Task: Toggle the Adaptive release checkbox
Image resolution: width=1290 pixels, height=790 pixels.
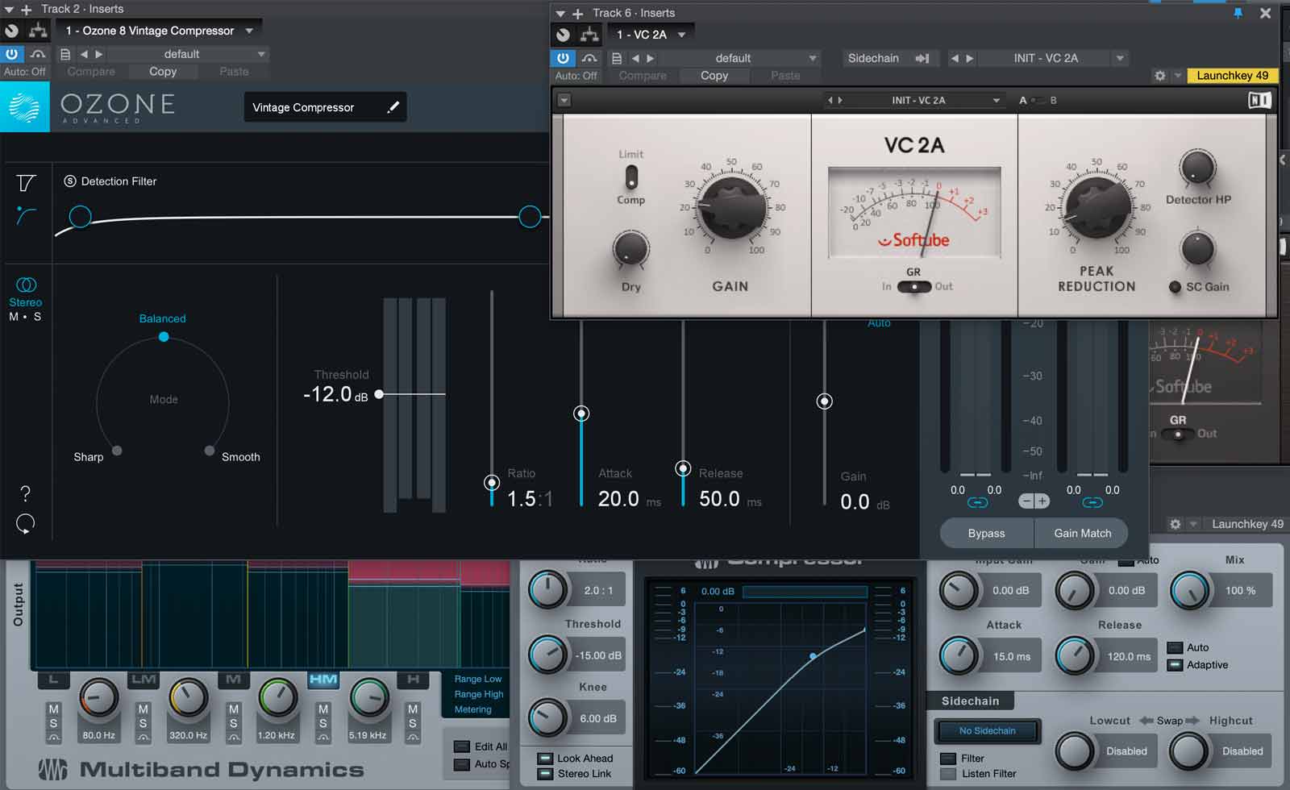Action: (x=1175, y=665)
